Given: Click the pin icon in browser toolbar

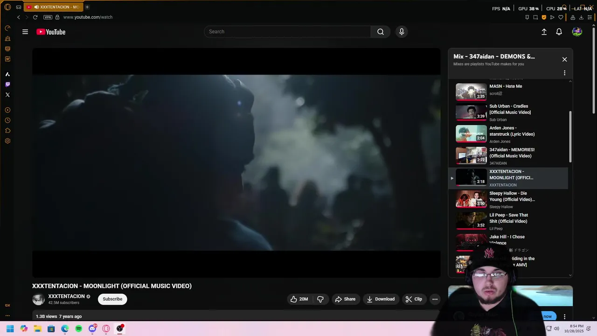Looking at the screenshot, I should tap(527, 17).
